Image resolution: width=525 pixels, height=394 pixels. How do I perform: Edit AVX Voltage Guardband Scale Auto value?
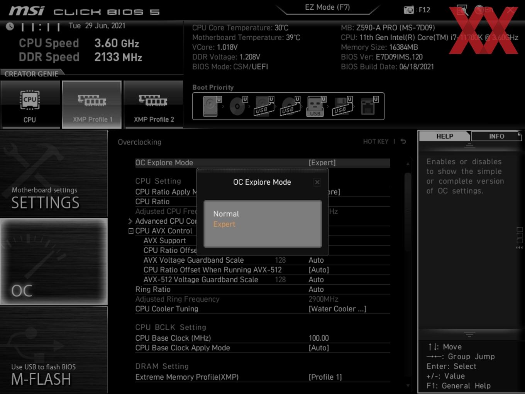316,260
